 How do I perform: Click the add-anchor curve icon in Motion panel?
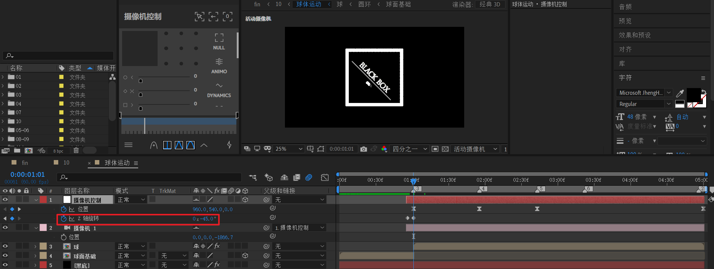tap(153, 145)
